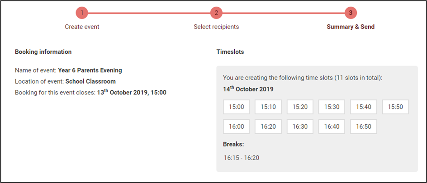Click step 3 circle in progress bar
Screen dimensions: 427x183
coord(351,13)
